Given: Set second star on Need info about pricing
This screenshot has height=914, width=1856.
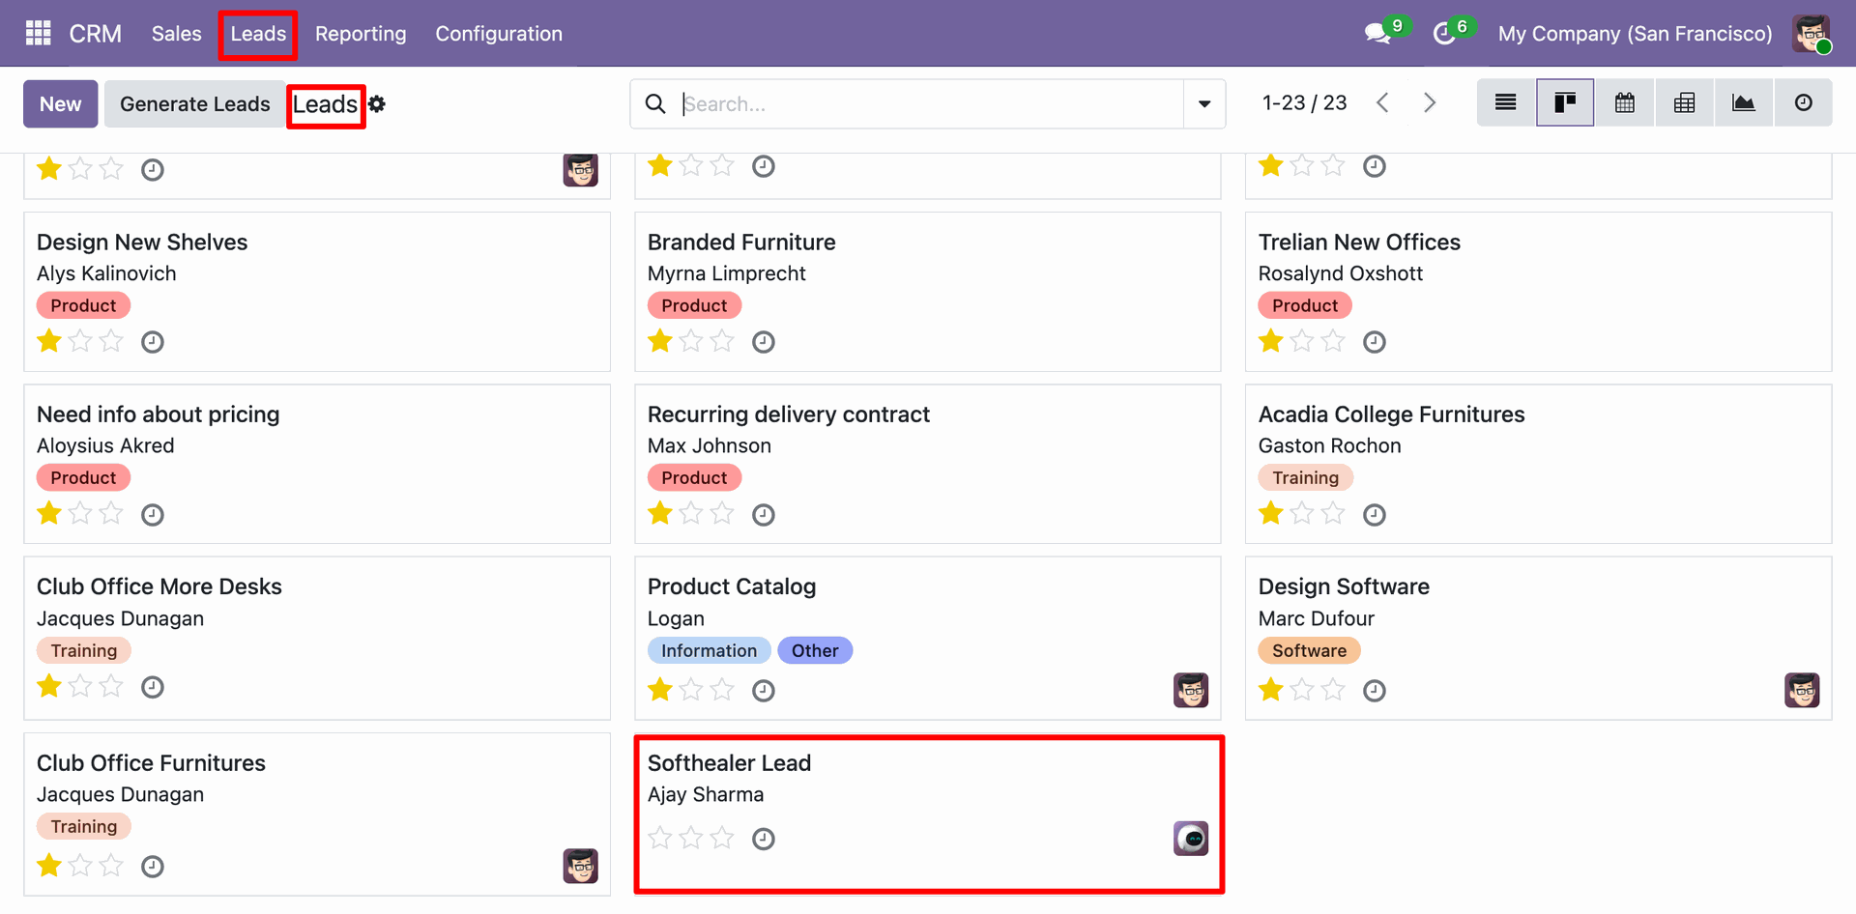Looking at the screenshot, I should coord(80,514).
